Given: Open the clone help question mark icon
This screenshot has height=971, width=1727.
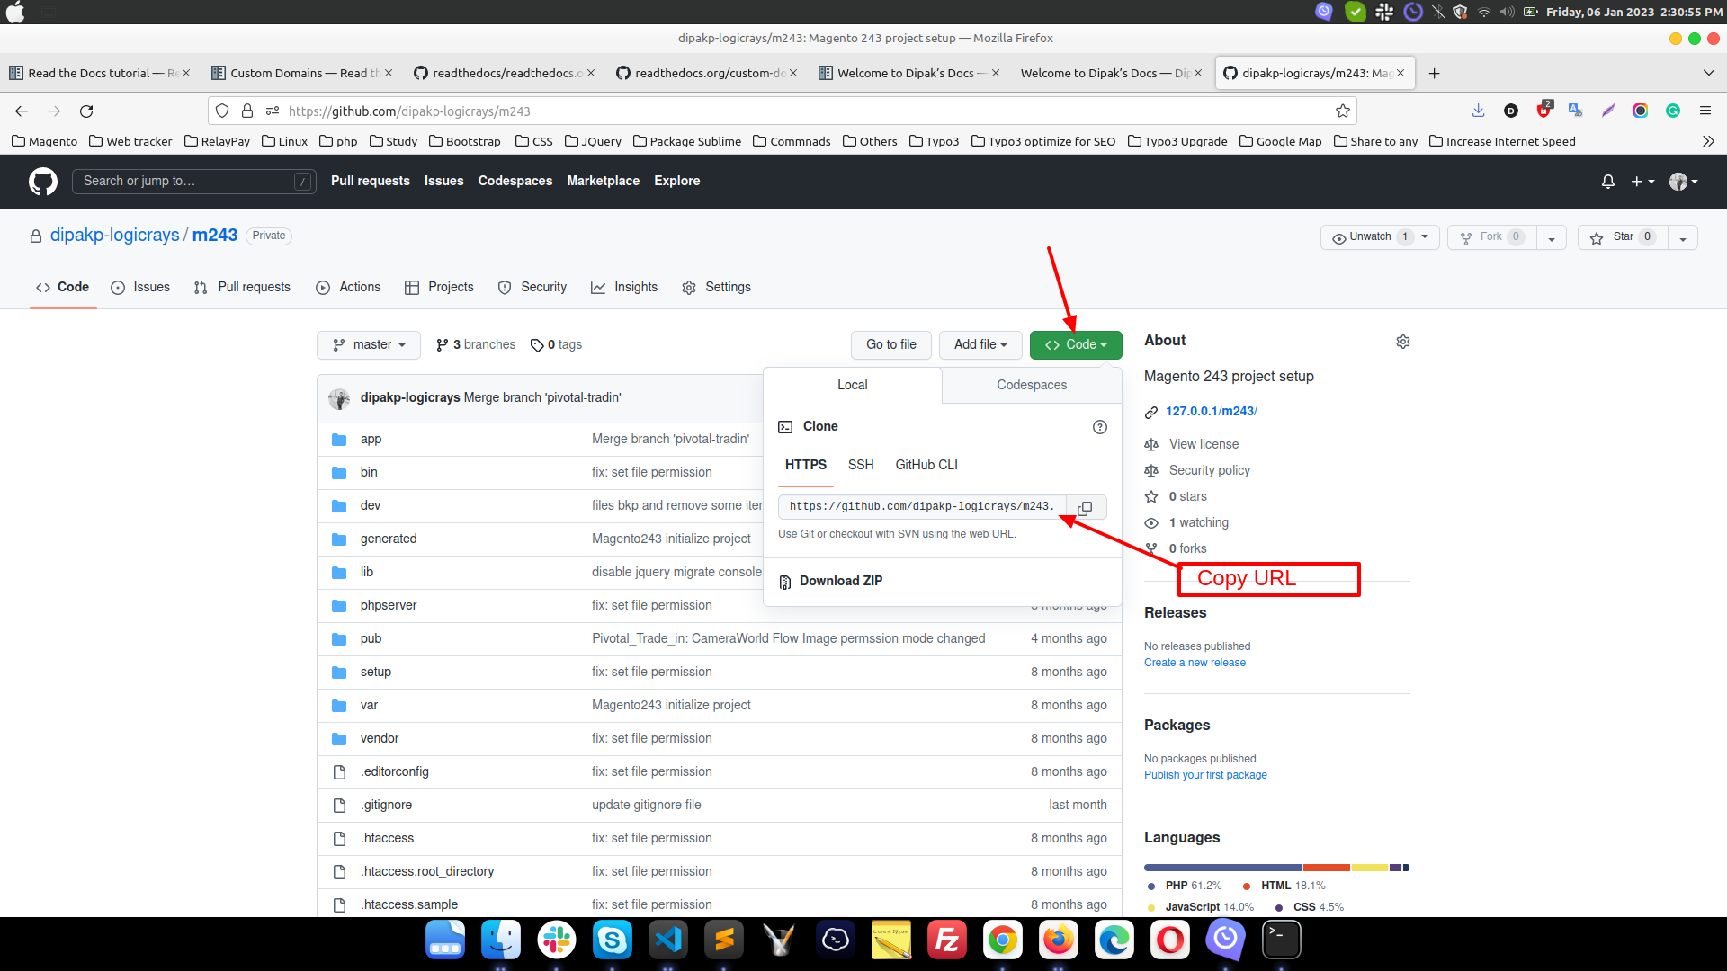Looking at the screenshot, I should (x=1099, y=427).
